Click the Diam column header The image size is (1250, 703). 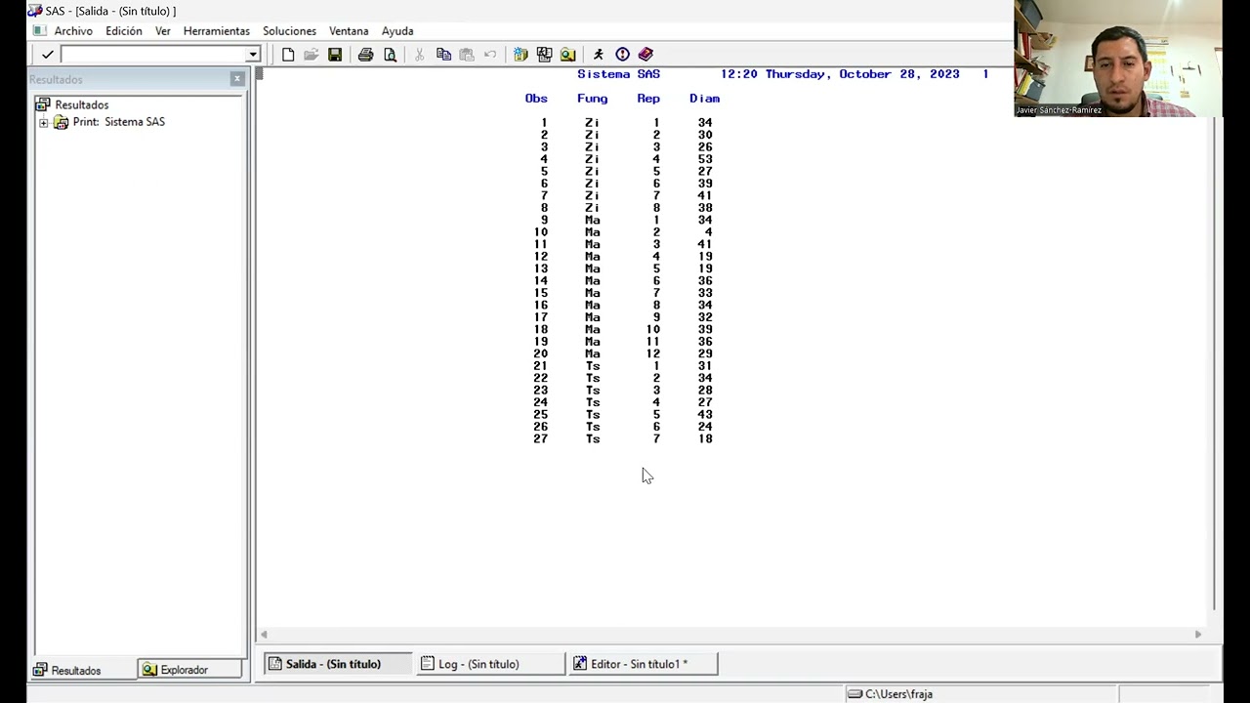704,99
